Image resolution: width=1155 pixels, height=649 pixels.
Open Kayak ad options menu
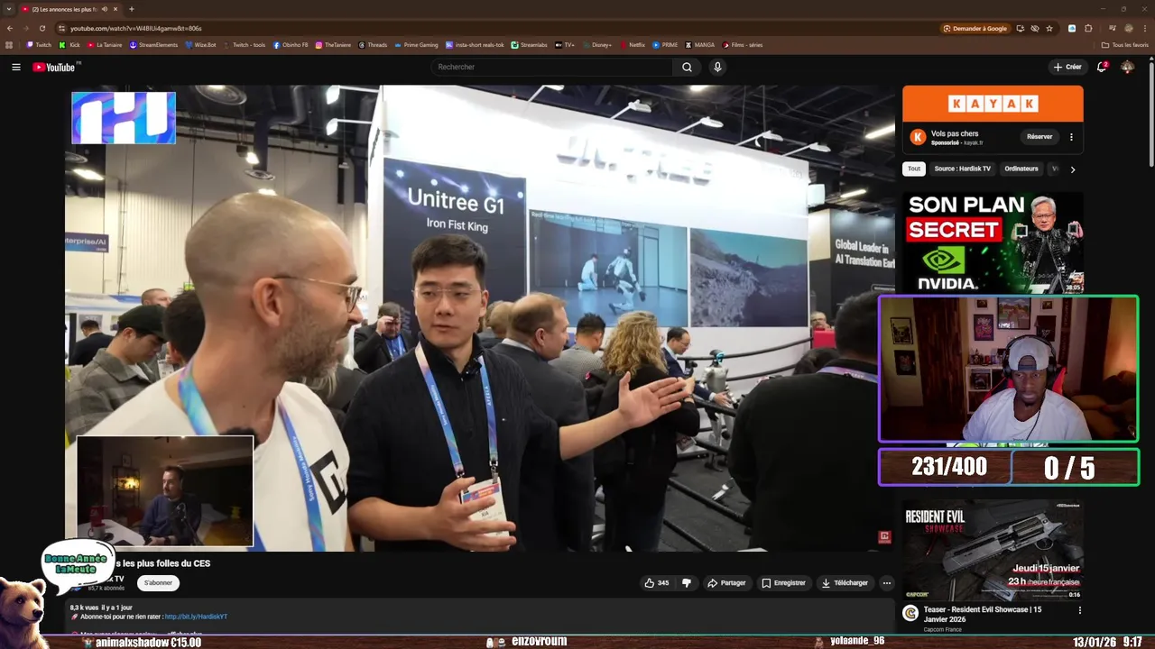(1071, 137)
